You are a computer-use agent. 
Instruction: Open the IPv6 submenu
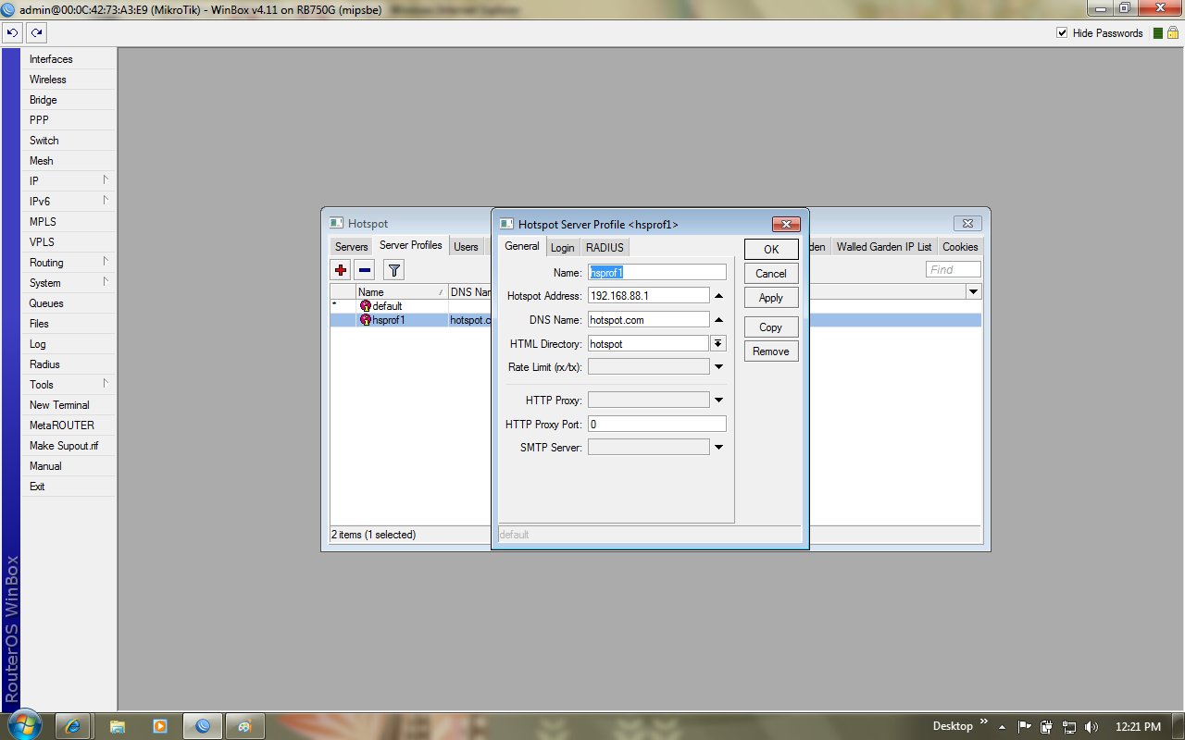tap(69, 202)
